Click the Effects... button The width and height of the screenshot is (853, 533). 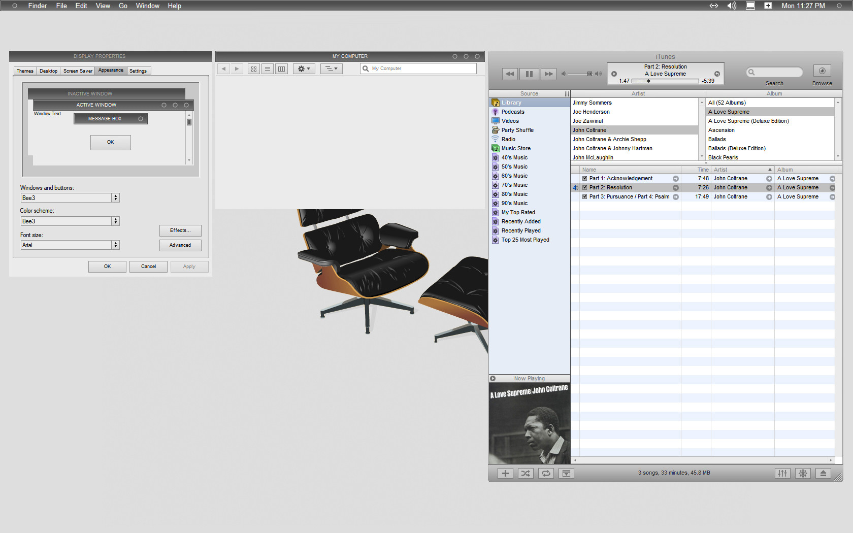coord(180,230)
